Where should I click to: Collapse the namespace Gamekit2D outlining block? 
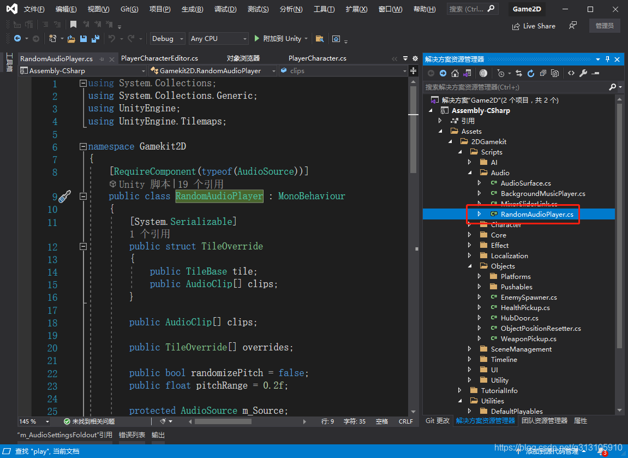click(x=83, y=147)
